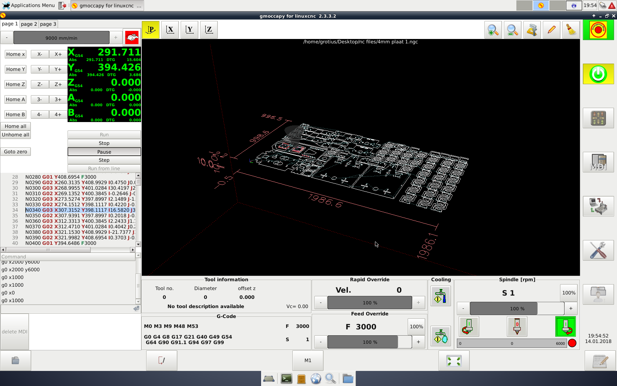Switch to auto mode icon

pyautogui.click(x=598, y=206)
